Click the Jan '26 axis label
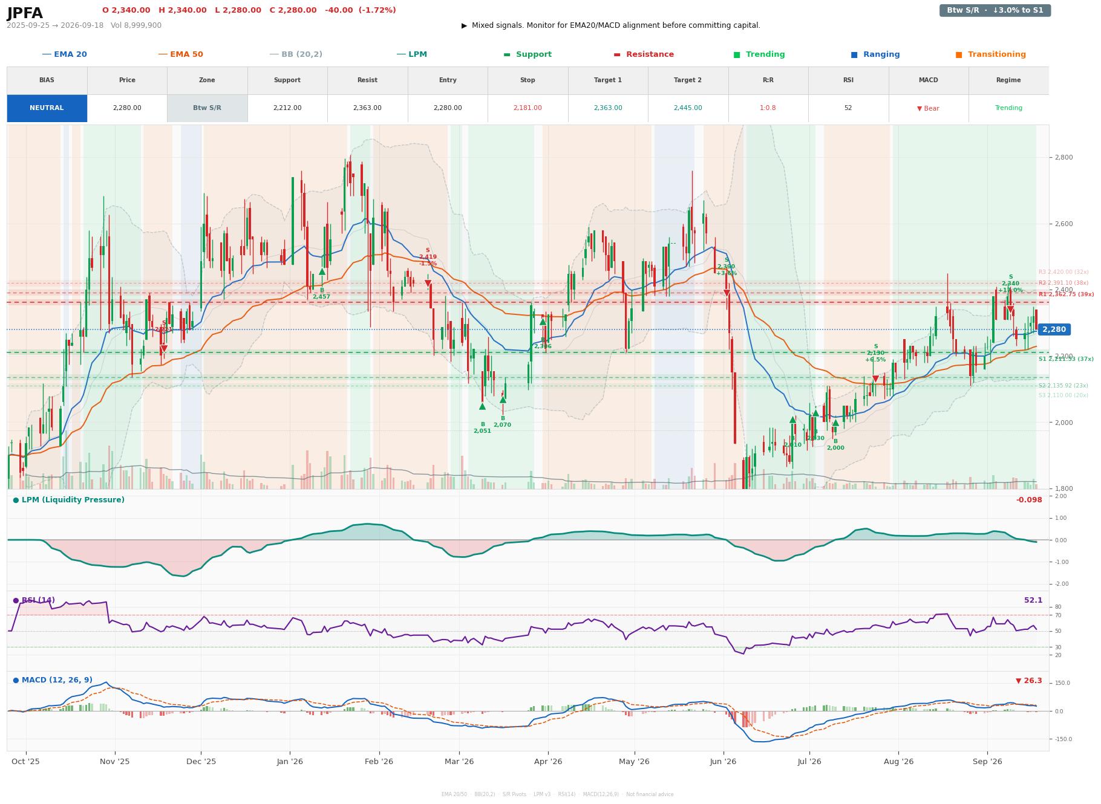 coord(290,762)
